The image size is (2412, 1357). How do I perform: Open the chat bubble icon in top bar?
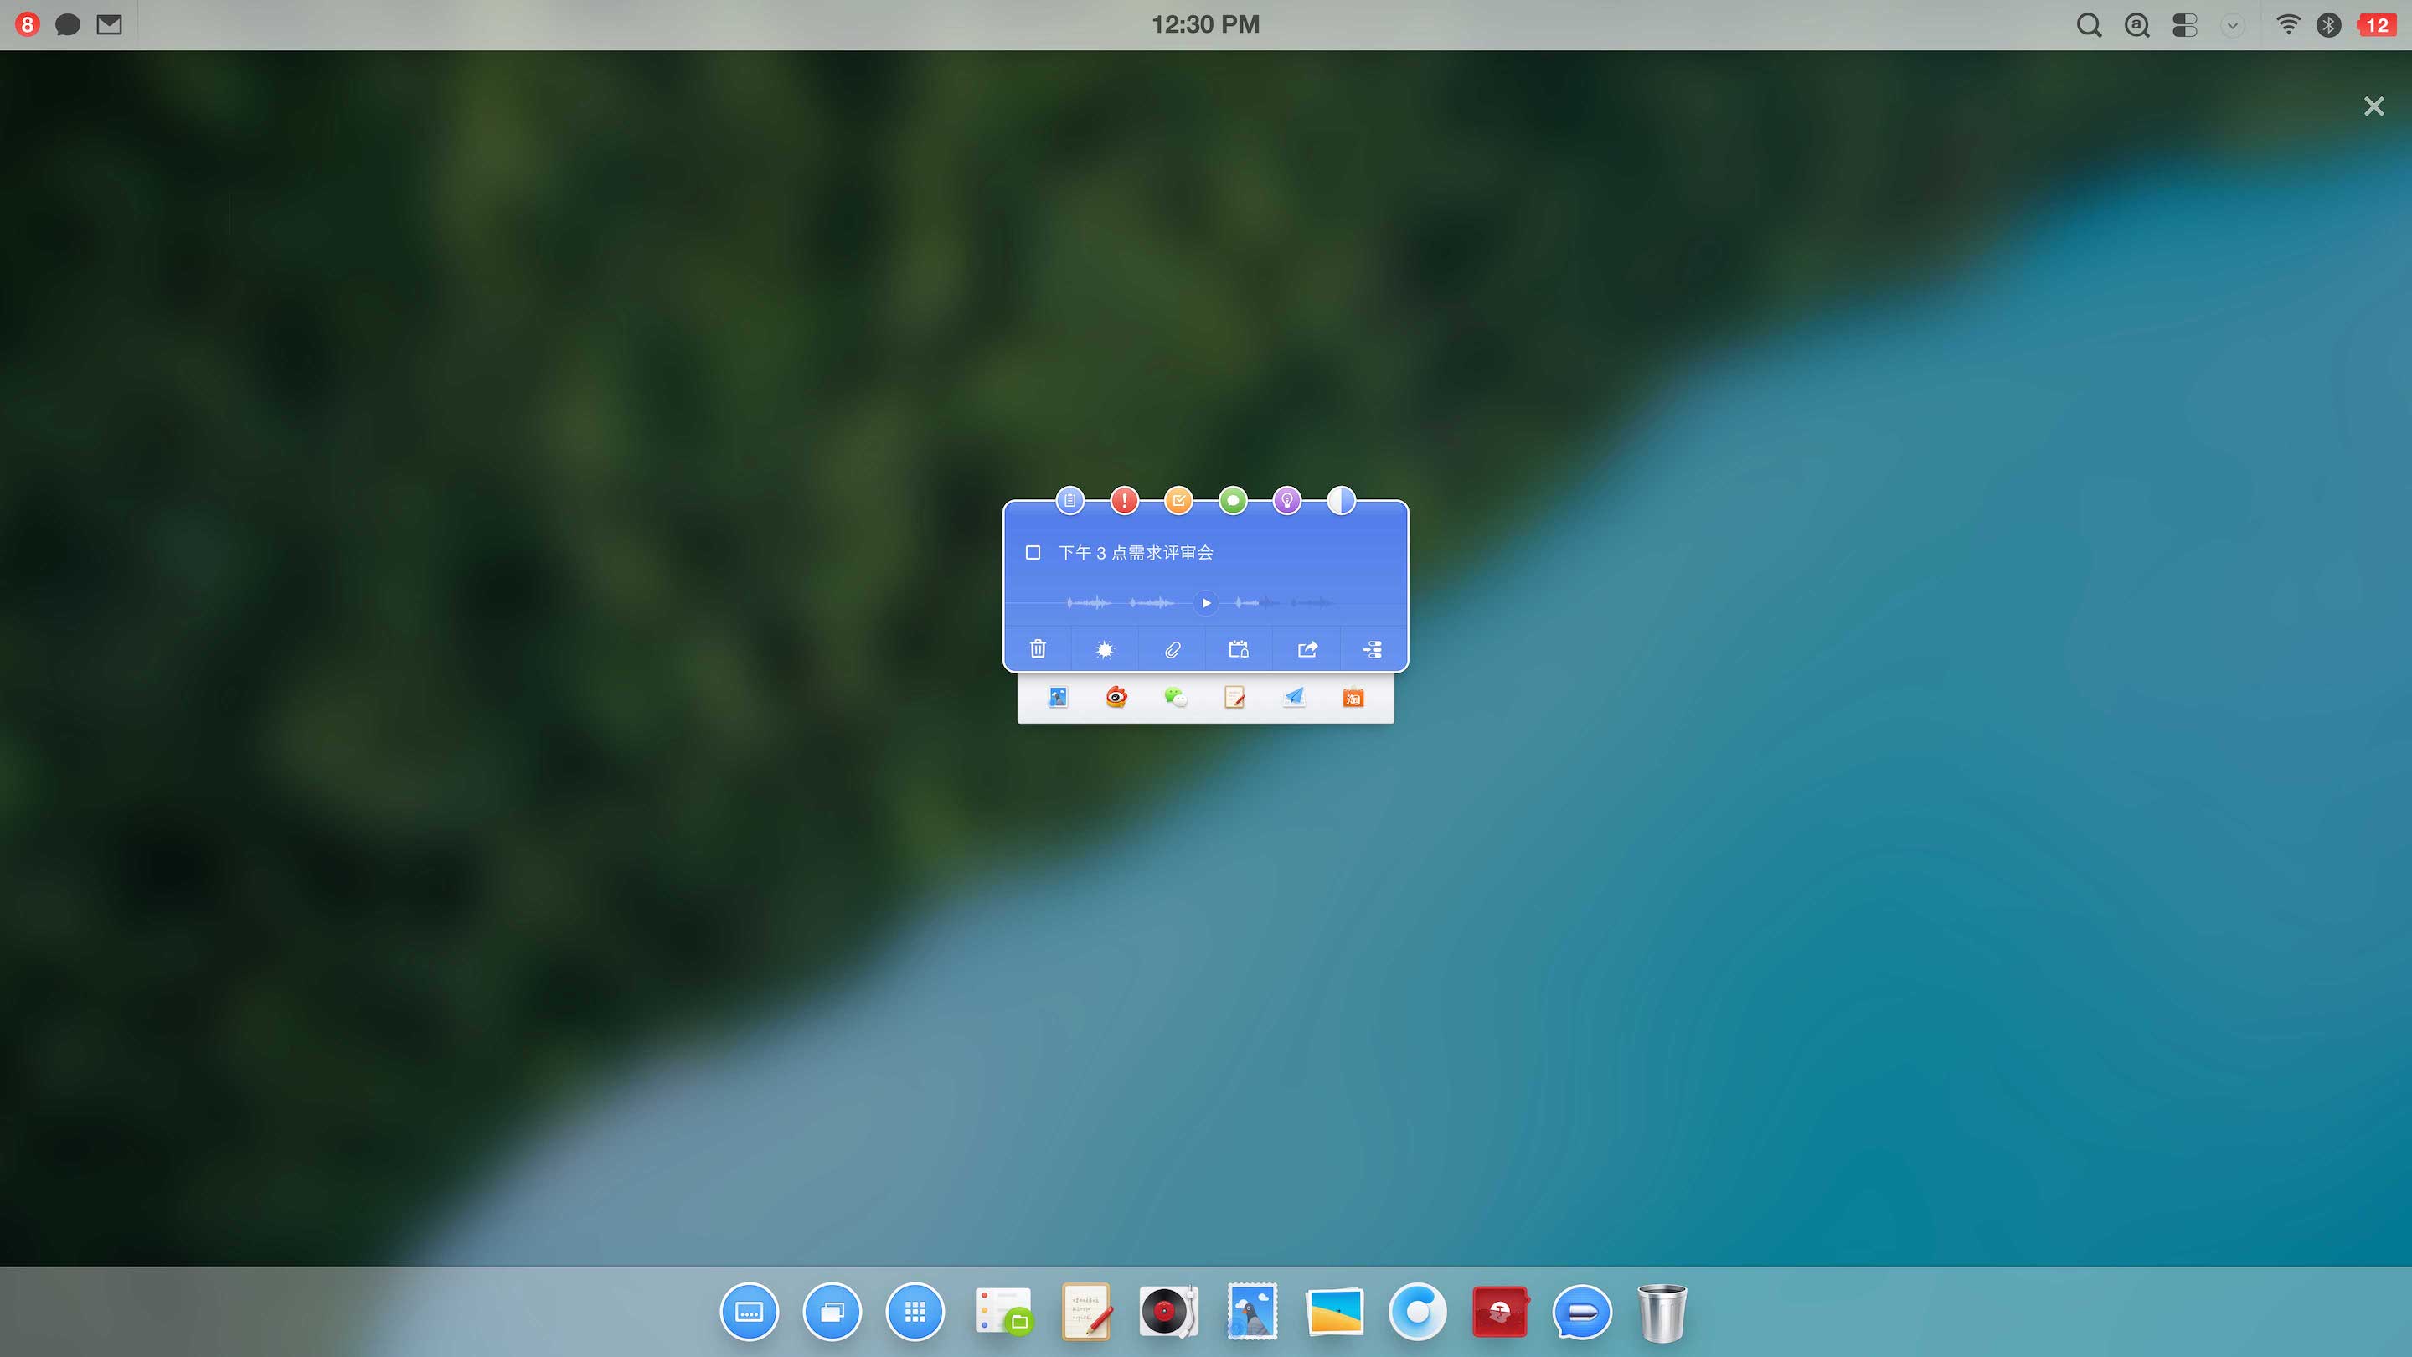tap(67, 24)
